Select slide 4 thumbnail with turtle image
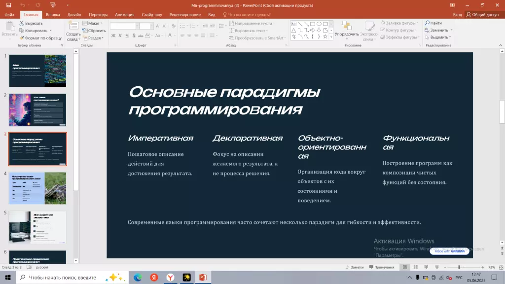The width and height of the screenshot is (505, 284). [37, 188]
